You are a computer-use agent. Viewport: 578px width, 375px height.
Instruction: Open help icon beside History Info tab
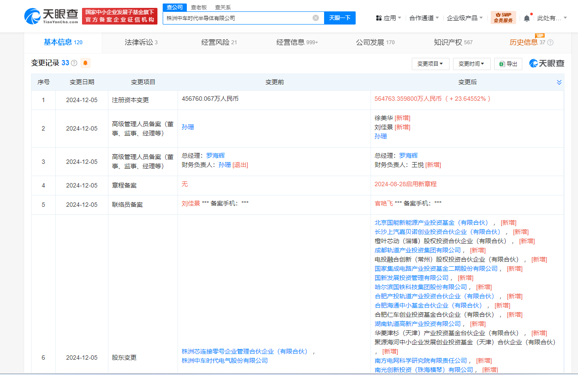pos(550,42)
